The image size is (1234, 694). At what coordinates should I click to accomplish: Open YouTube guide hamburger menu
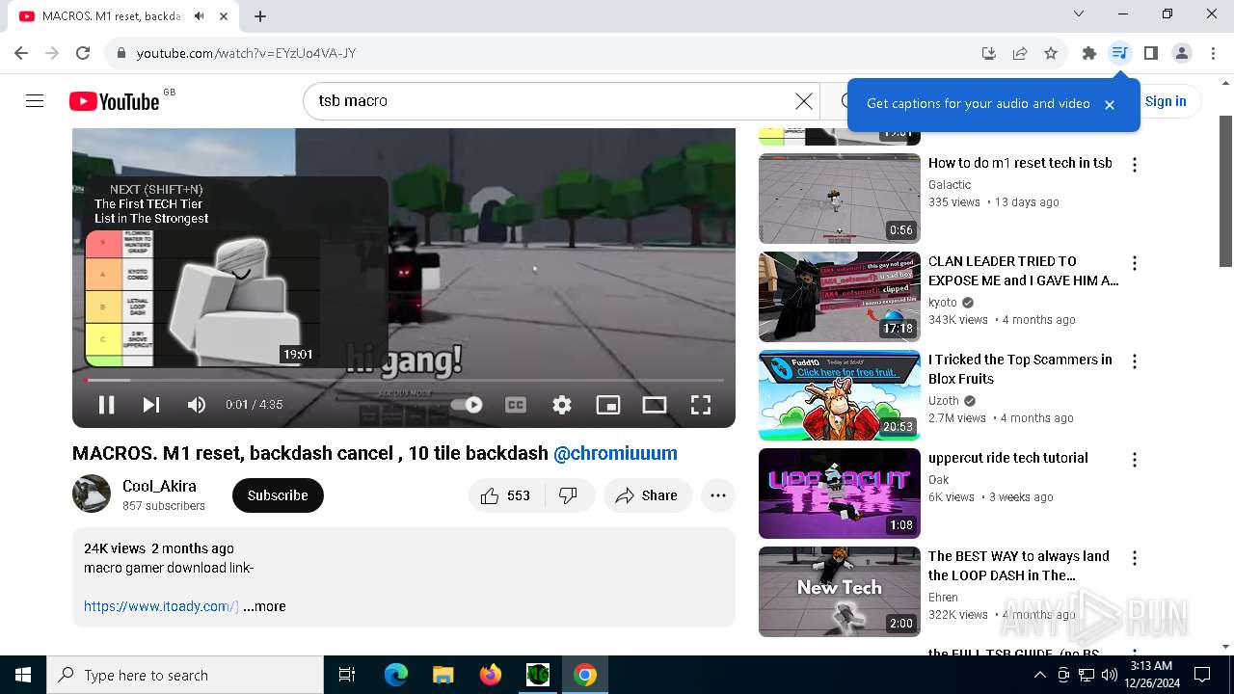click(x=35, y=101)
